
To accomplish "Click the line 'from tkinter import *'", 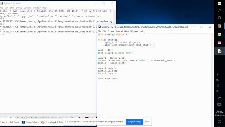I will 112,35.
